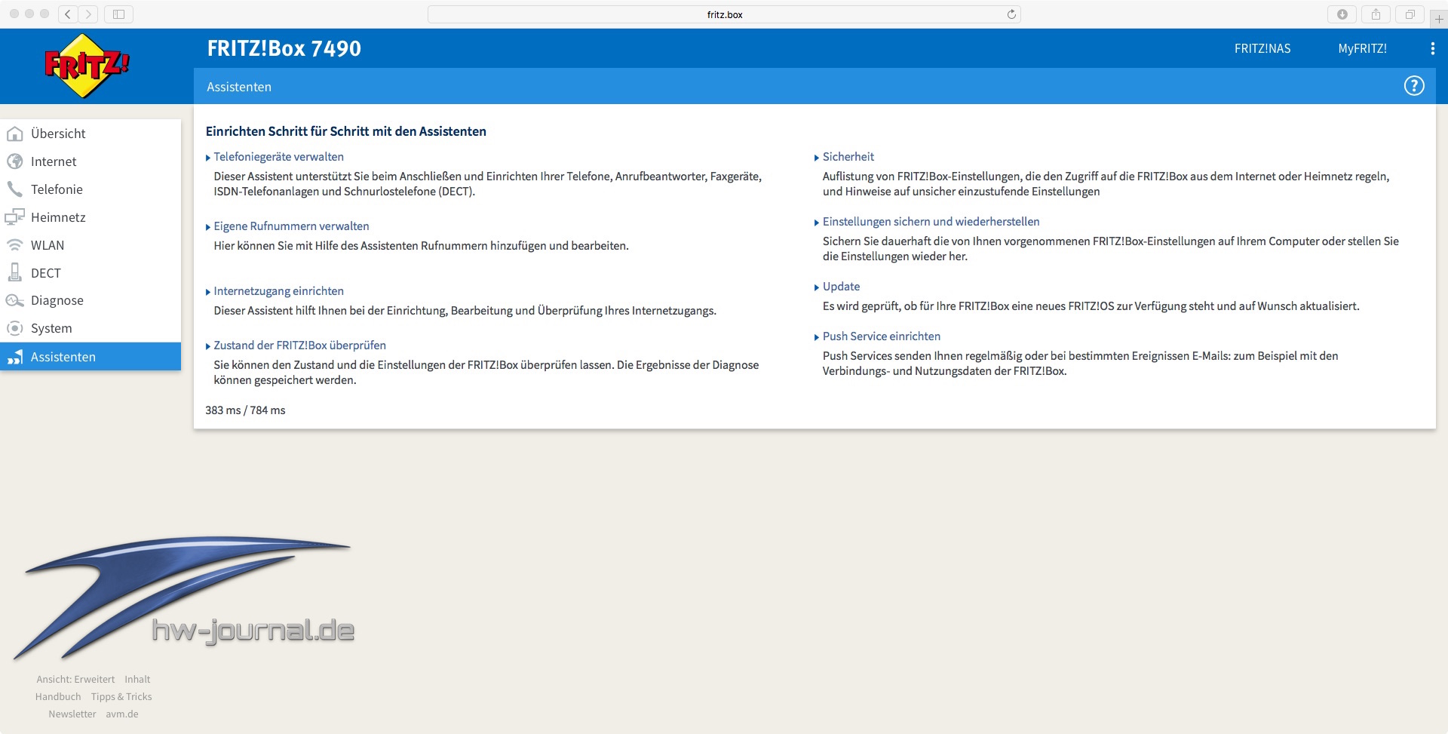Open the Newsletter footer link
This screenshot has width=1448, height=734.
coord(72,714)
